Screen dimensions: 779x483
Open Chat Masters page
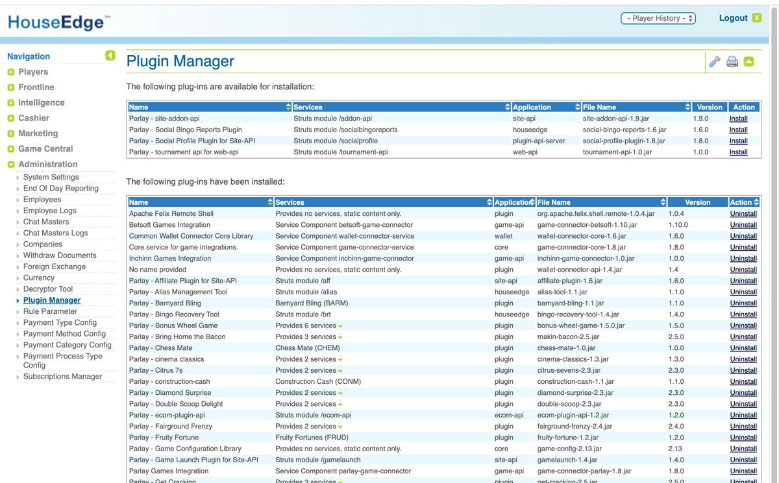coord(46,222)
